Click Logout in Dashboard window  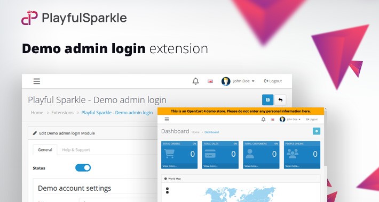[x=312, y=120]
